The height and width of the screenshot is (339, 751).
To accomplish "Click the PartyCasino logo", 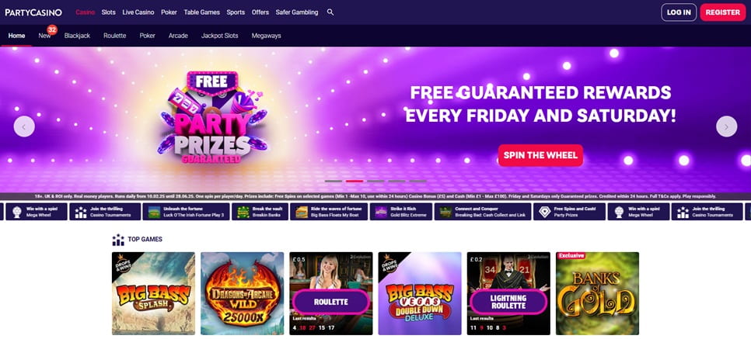I will coord(33,12).
